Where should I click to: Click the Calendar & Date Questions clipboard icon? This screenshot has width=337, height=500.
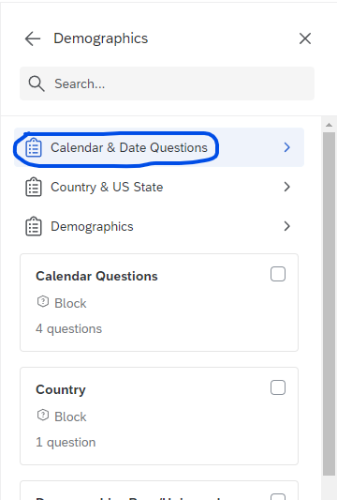tap(34, 147)
